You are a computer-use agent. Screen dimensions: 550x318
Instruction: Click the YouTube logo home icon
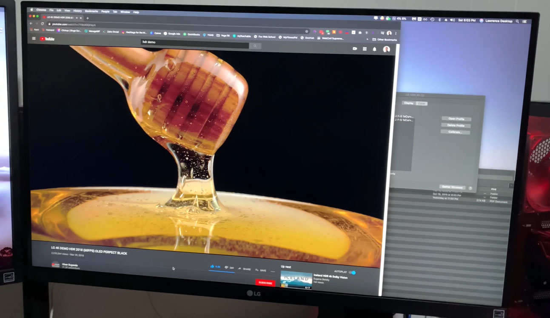[x=47, y=39]
